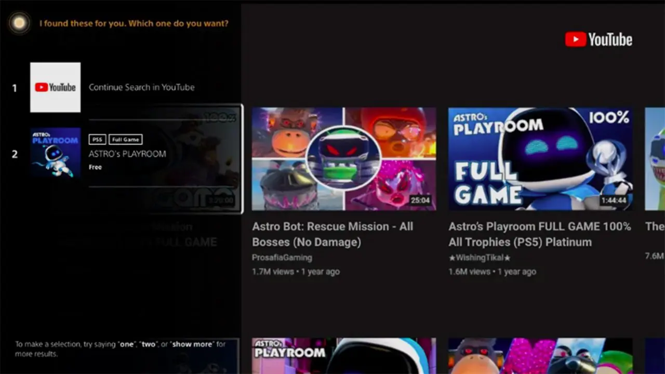The image size is (665, 374).
Task: Play Astro's Playroom FULL GAME 100% thumbnail
Action: [x=540, y=158]
